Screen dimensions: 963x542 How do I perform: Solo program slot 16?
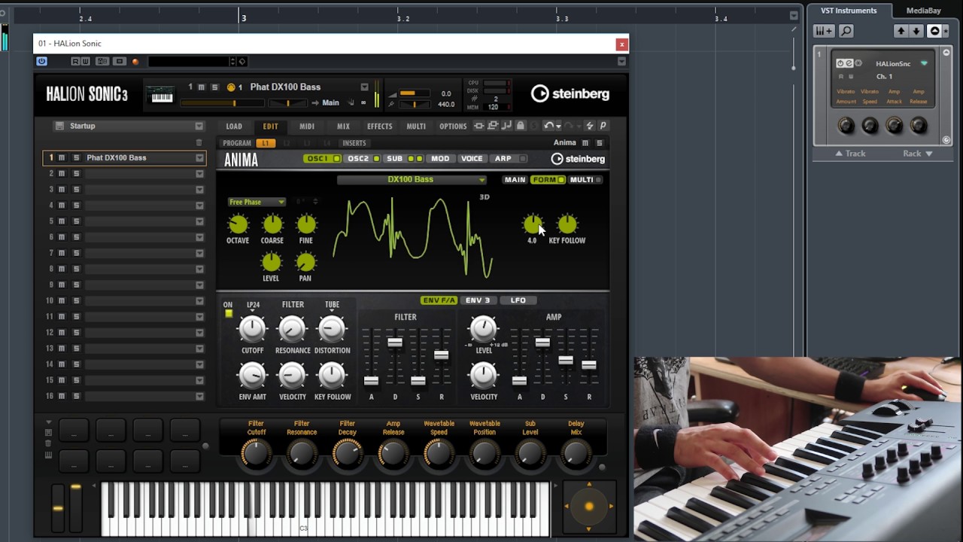click(x=76, y=396)
